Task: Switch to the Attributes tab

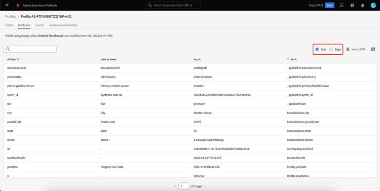Action: pos(24,25)
